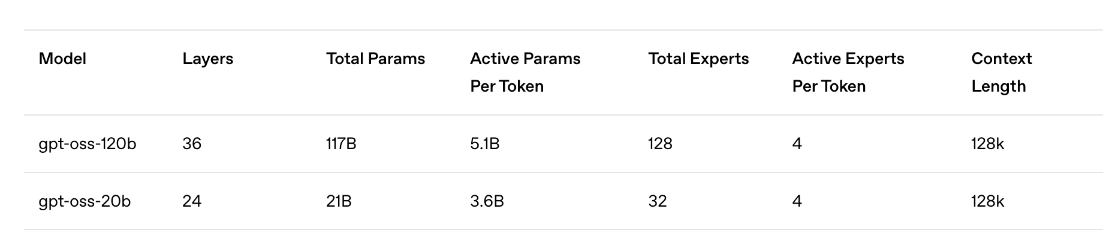Click the 24 layers value
This screenshot has width=1115, height=242.
click(192, 201)
